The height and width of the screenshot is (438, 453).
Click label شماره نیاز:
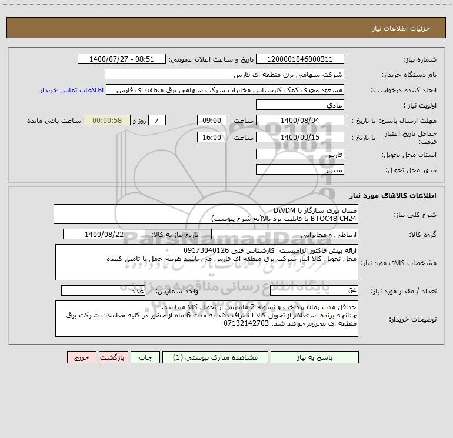420,60
